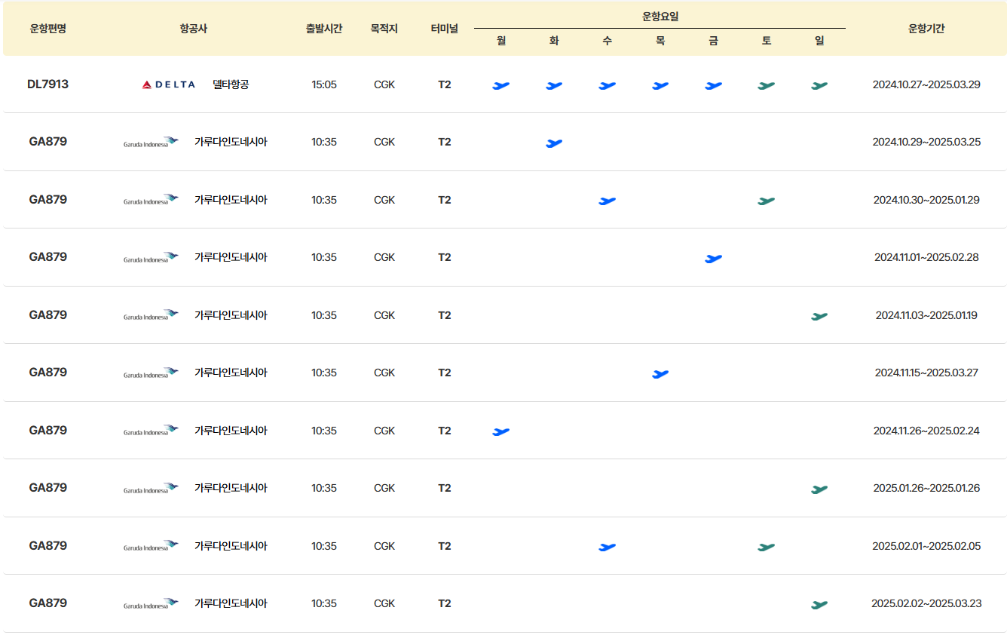Click the 금 day header
This screenshot has width=1007, height=635.
pyautogui.click(x=714, y=41)
